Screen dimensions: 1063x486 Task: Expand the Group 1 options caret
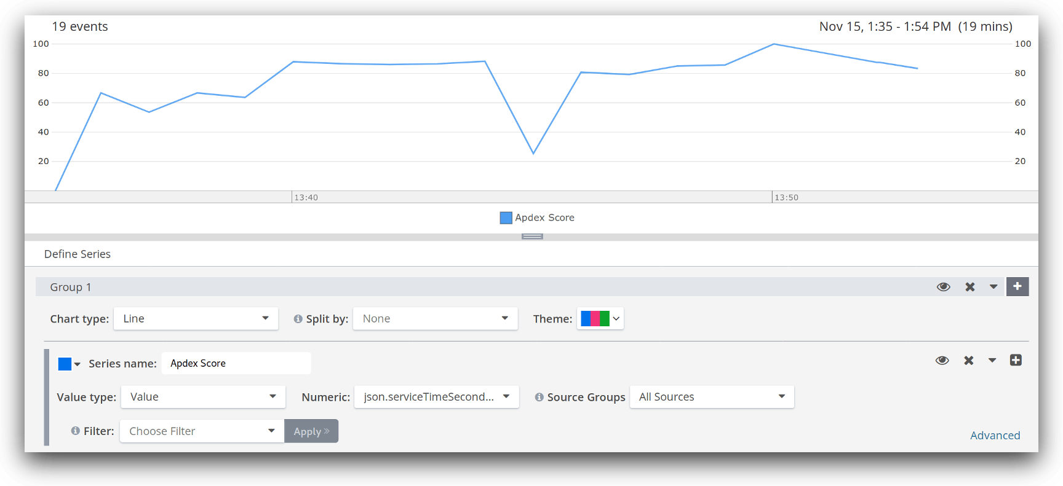coord(993,287)
